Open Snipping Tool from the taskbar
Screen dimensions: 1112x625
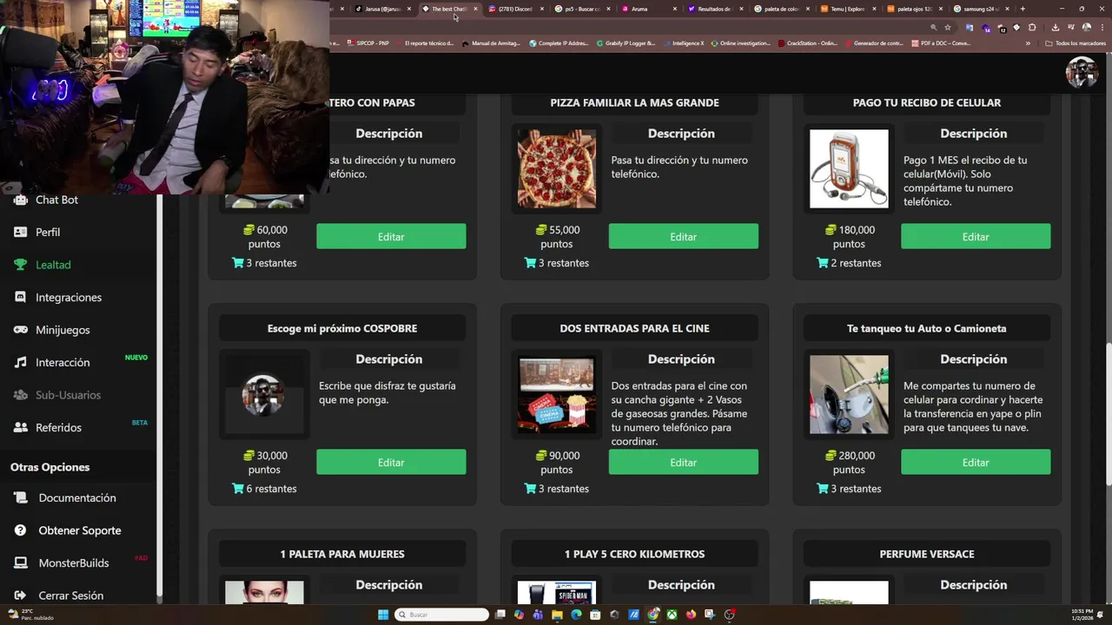coord(710,615)
